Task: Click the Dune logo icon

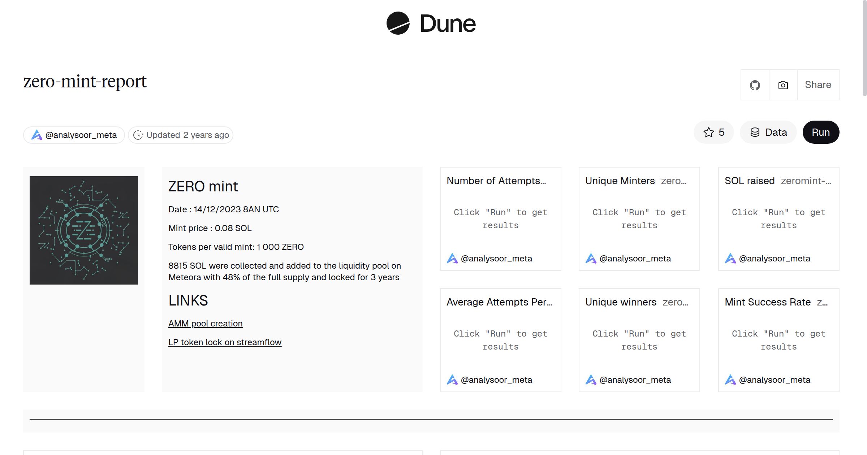Action: pyautogui.click(x=398, y=23)
